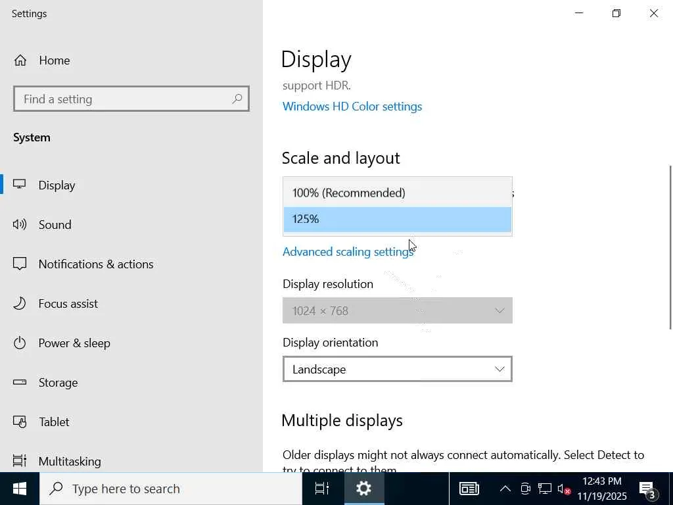Screen dimensions: 673x505
Task: Open the Windows Start menu
Action: pos(19,489)
